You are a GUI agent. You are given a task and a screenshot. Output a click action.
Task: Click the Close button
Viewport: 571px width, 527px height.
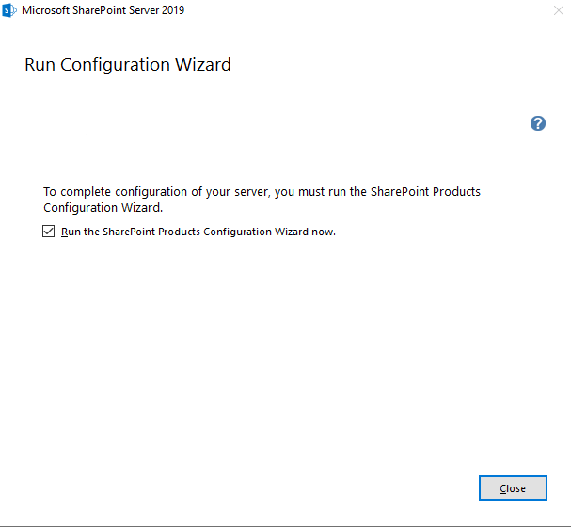(x=513, y=487)
